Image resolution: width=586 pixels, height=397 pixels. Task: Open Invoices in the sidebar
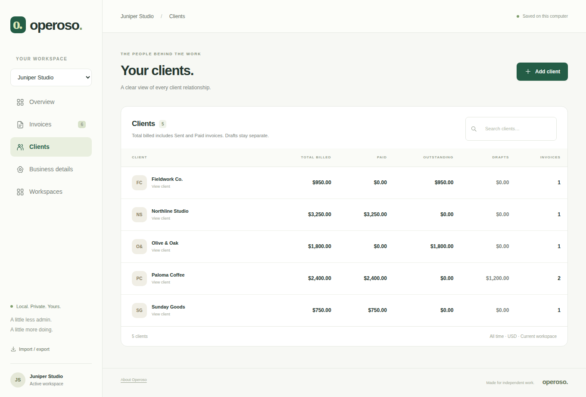click(51, 125)
